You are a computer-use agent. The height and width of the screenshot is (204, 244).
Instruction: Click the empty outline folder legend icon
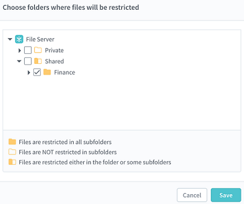click(x=12, y=152)
